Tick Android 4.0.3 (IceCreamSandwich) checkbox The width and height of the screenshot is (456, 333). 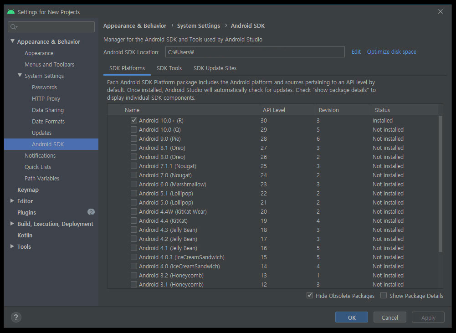click(x=134, y=257)
